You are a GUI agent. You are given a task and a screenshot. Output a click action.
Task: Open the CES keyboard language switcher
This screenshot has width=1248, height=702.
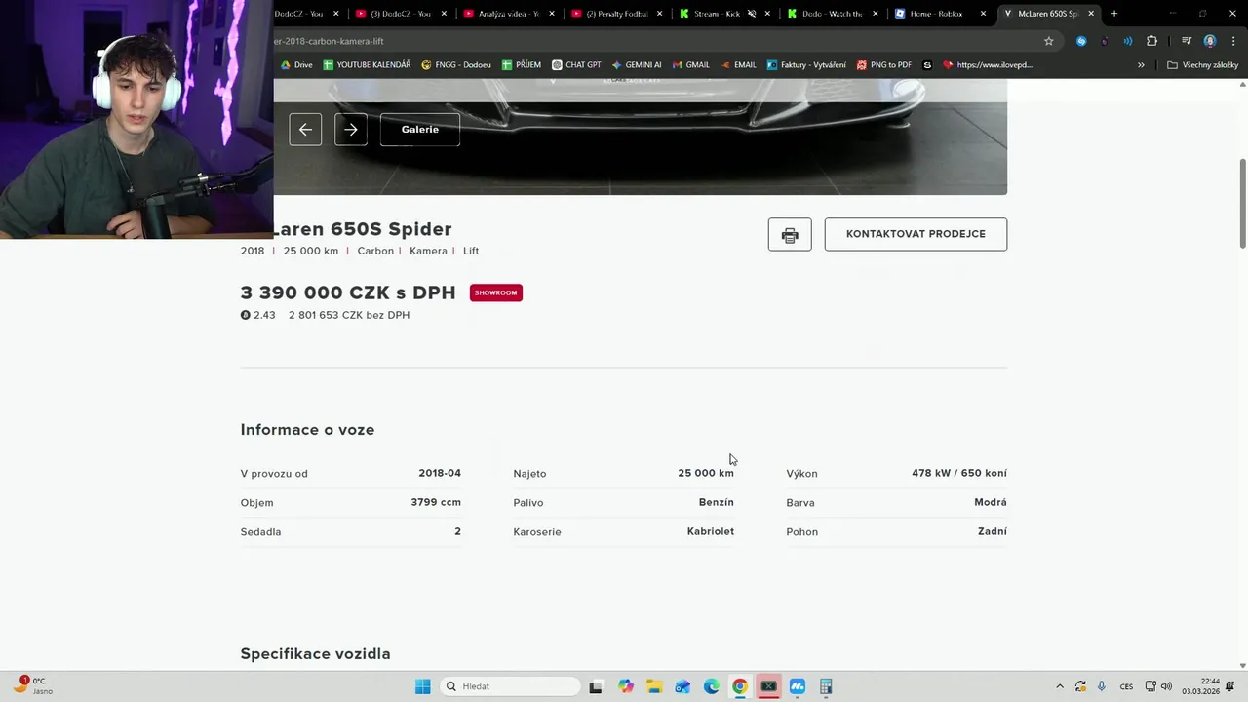[1126, 686]
